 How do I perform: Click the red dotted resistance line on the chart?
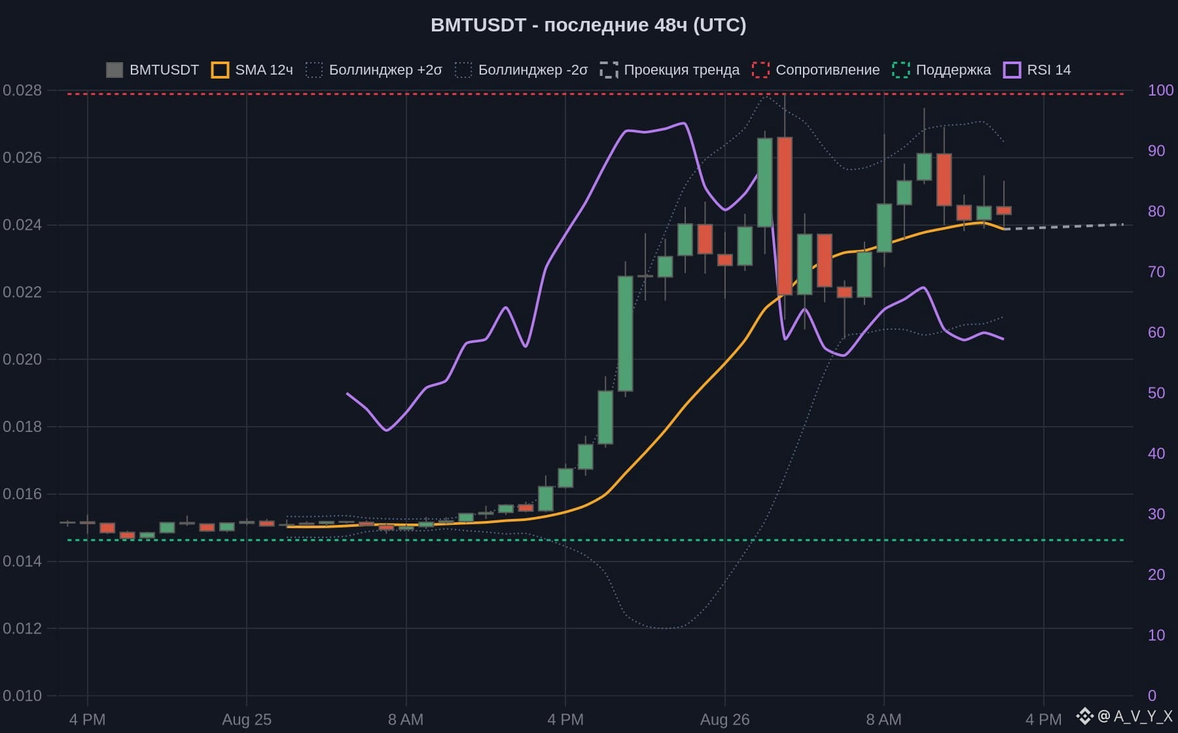click(596, 94)
